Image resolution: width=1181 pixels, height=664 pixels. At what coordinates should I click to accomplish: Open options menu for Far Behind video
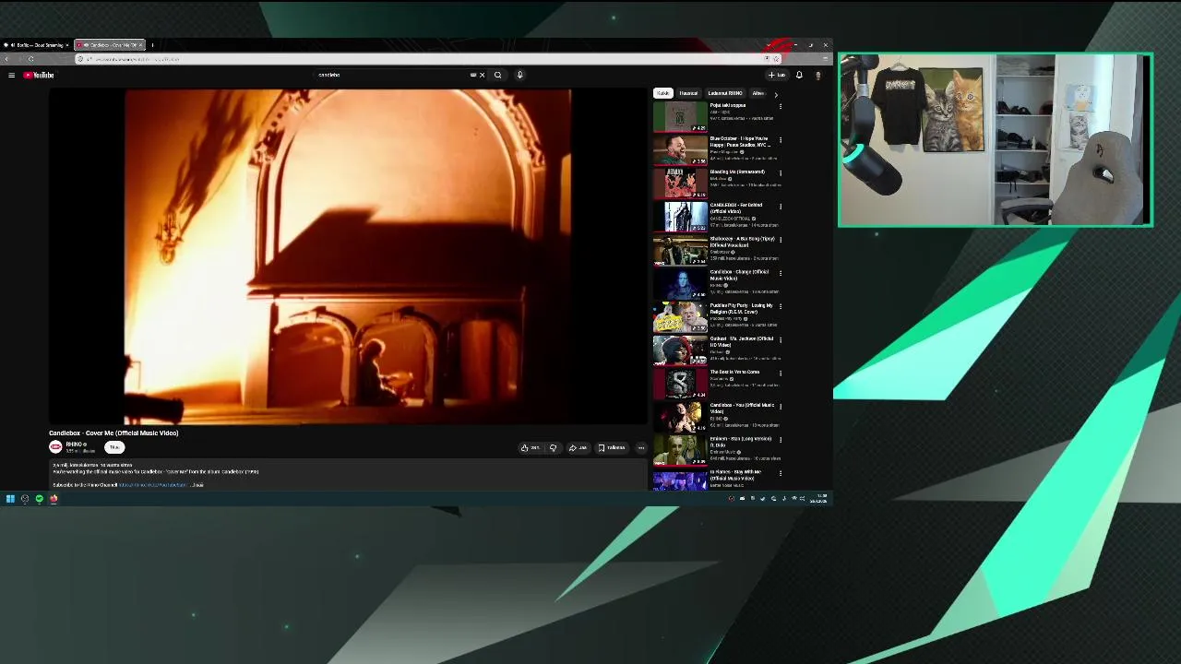(x=781, y=207)
